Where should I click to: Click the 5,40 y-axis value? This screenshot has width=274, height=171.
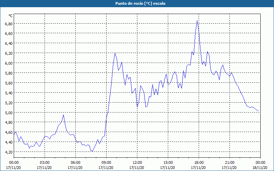coord(9,93)
